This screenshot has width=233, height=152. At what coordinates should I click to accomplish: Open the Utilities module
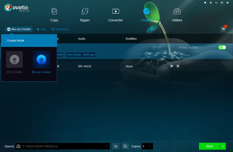(x=177, y=15)
